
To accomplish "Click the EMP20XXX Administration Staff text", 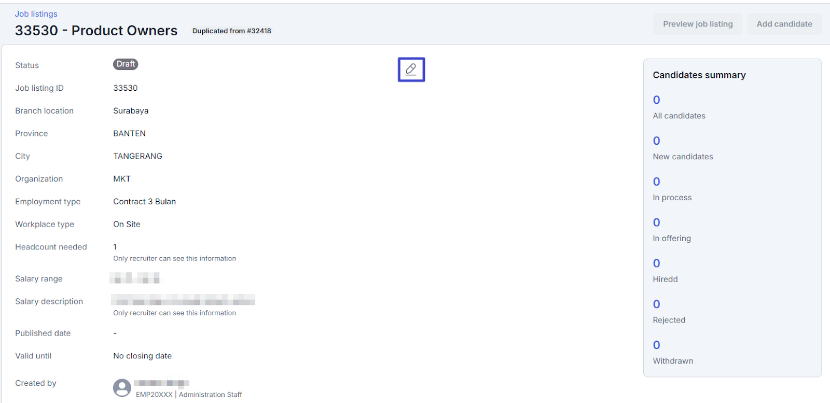I will coord(189,395).
